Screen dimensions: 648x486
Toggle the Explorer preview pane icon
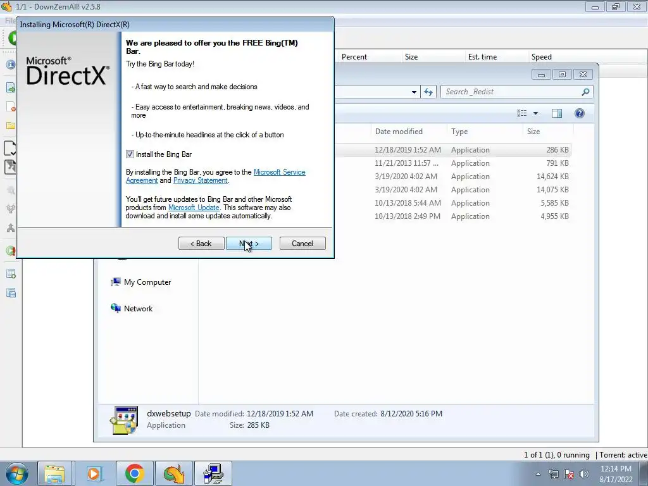coord(557,113)
